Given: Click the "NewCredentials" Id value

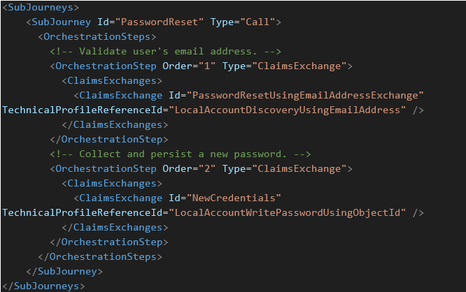Looking at the screenshot, I should (236, 198).
